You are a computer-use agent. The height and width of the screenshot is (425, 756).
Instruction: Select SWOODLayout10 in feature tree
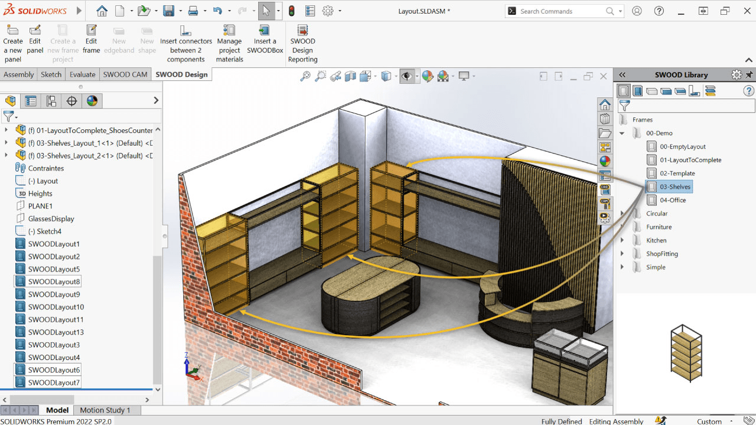click(56, 307)
